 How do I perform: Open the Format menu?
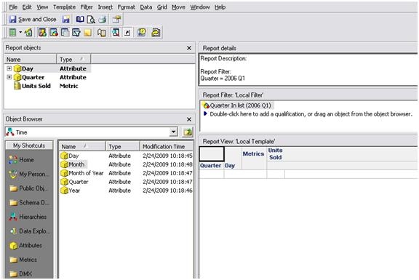(126, 7)
